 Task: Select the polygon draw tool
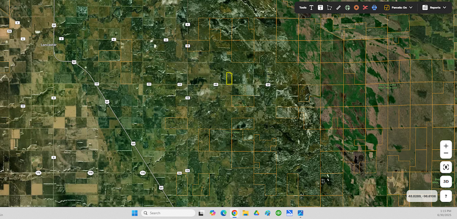pos(329,7)
